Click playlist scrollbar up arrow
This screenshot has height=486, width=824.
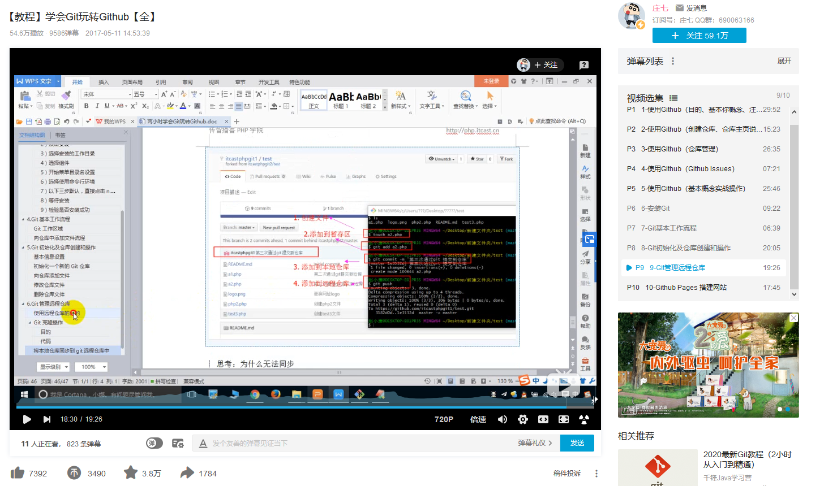click(794, 112)
